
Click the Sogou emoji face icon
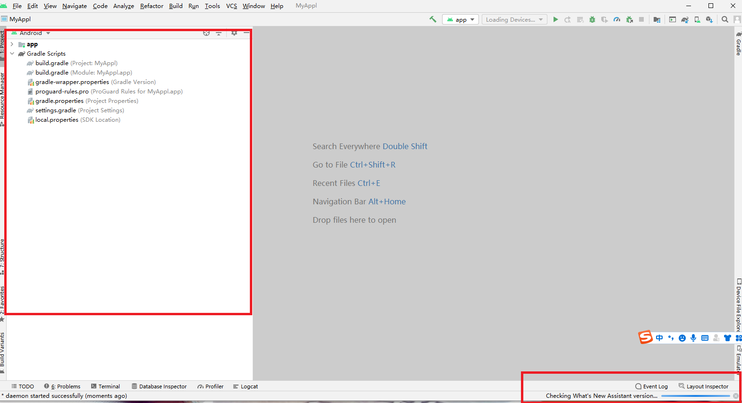tap(682, 338)
